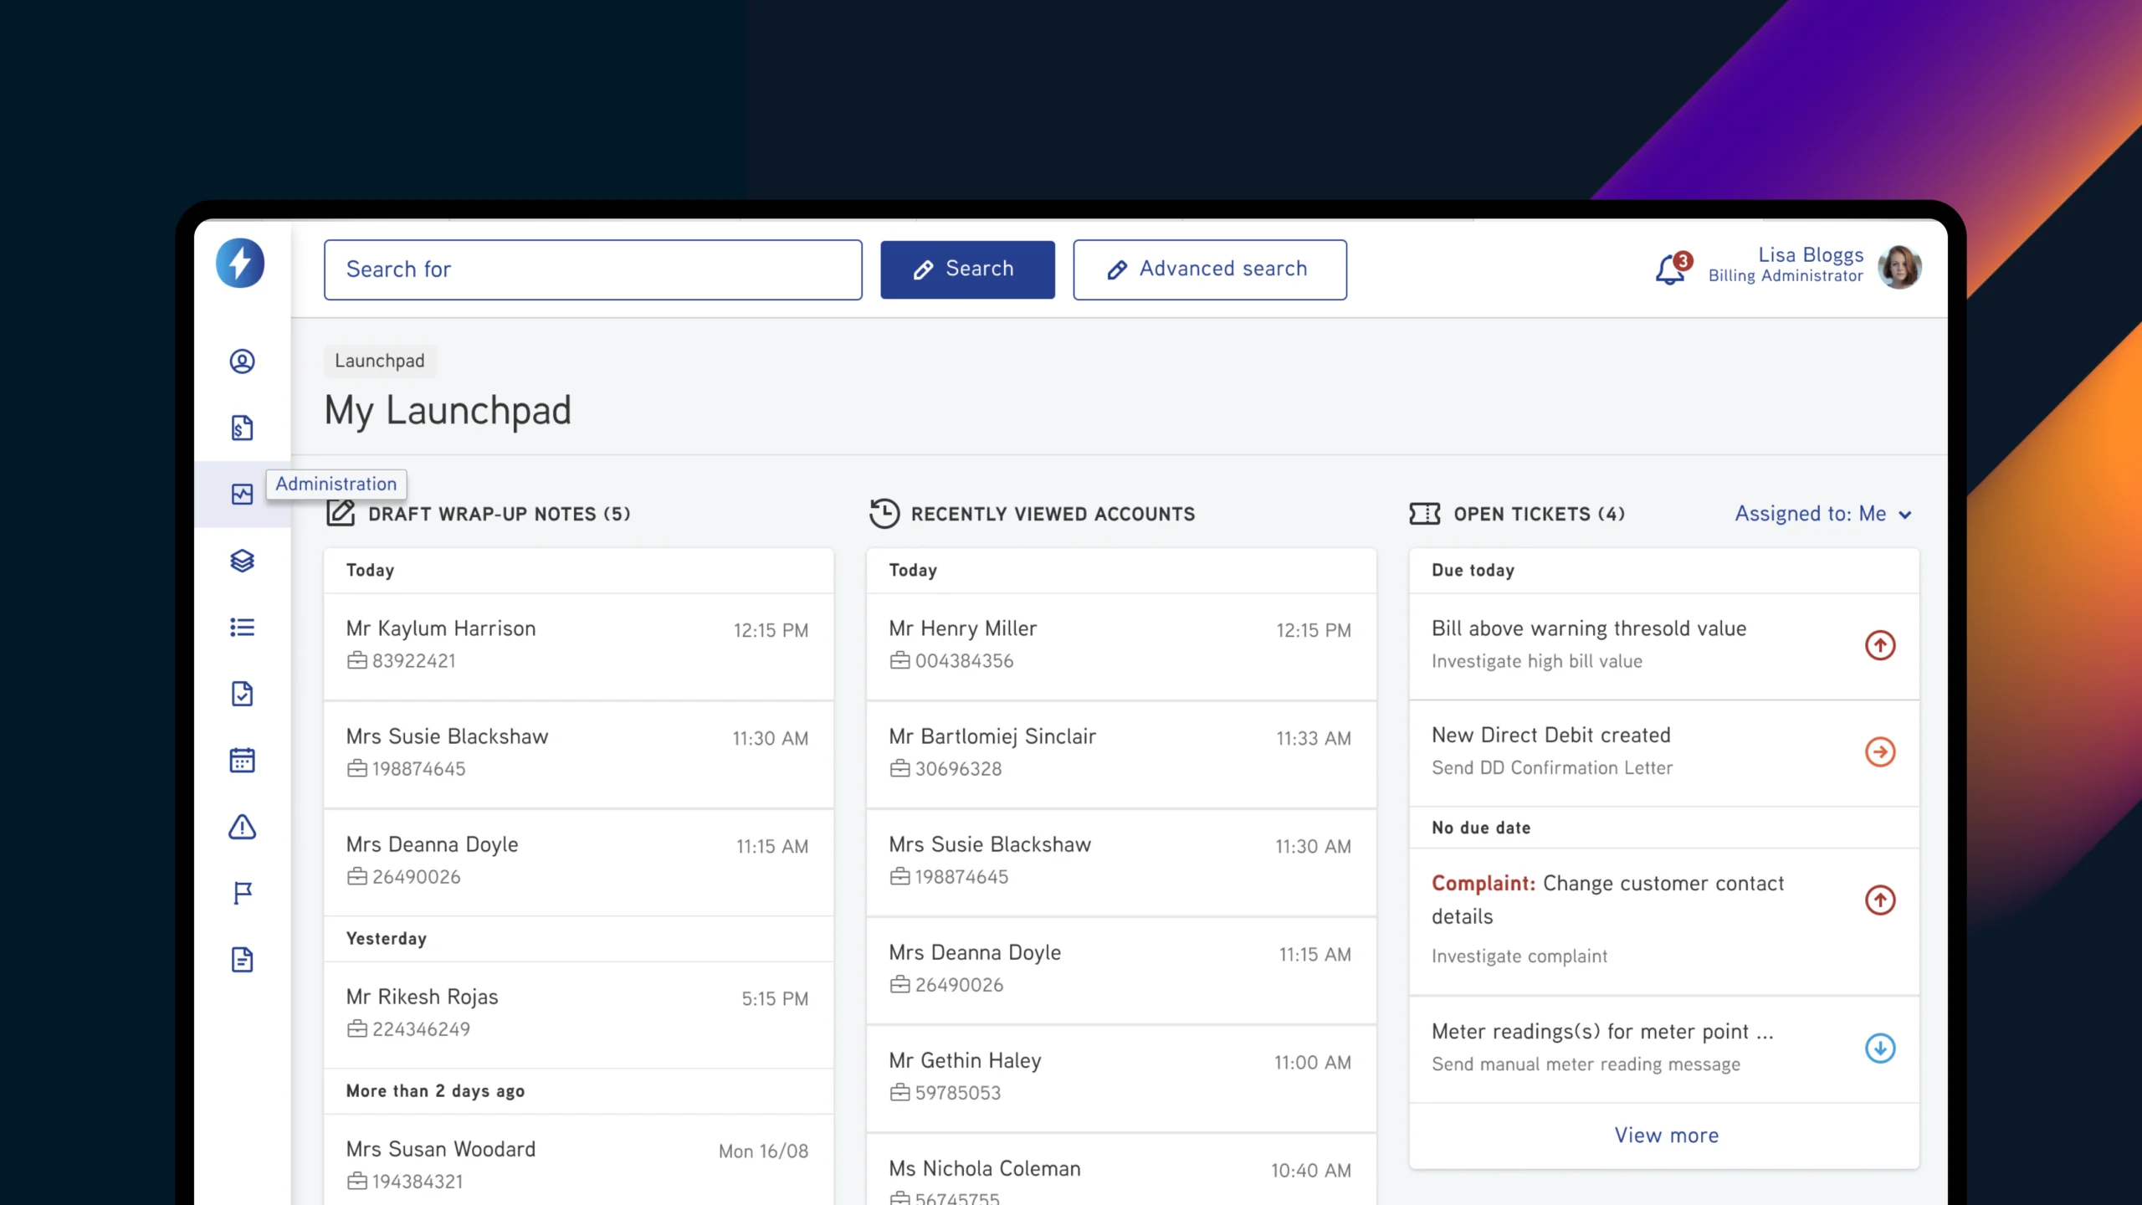Viewport: 2142px width, 1205px height.
Task: Open the checked document sidebar icon
Action: point(242,694)
